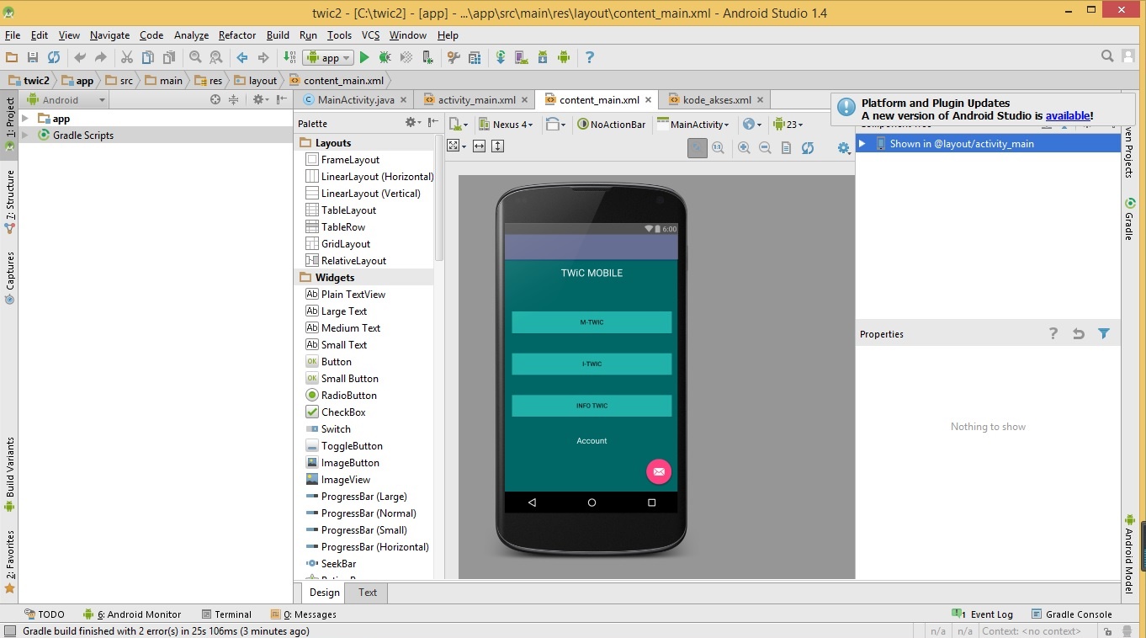Toggle layout height wrap content button
This screenshot has width=1146, height=638.
tap(497, 146)
